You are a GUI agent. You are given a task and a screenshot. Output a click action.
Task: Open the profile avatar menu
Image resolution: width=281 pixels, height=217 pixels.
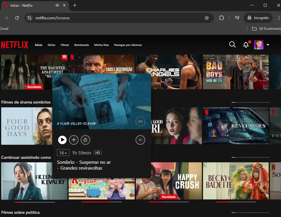click(259, 45)
